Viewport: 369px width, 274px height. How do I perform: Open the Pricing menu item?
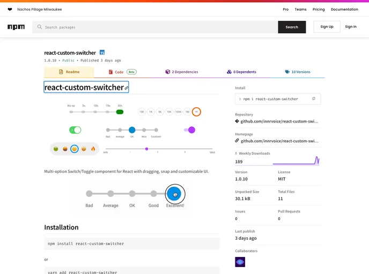[319, 9]
